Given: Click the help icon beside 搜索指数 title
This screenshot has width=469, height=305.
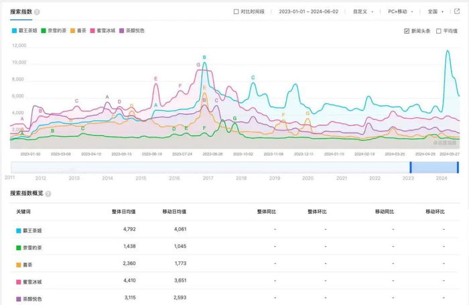Looking at the screenshot, I should pyautogui.click(x=37, y=12).
